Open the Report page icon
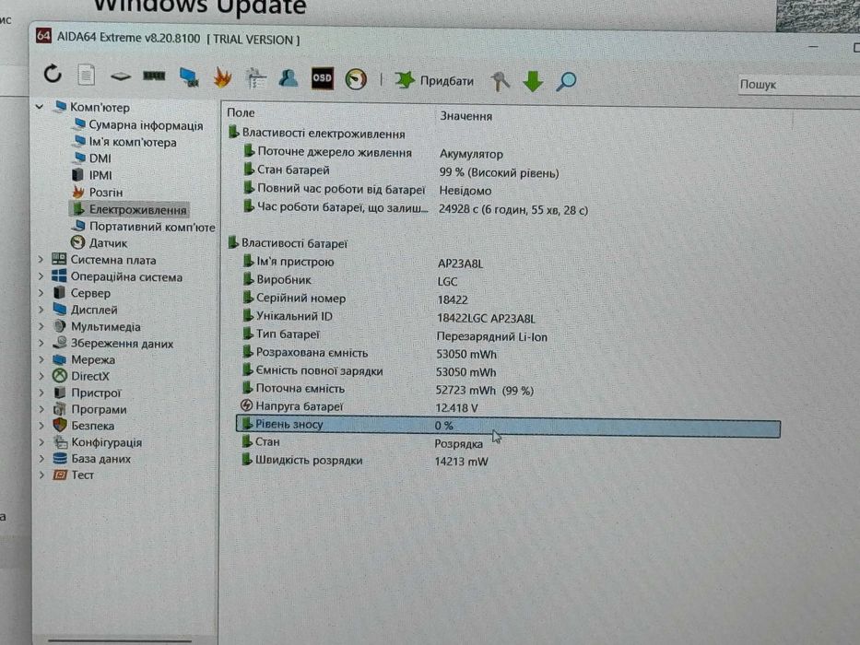Viewport: 860px width, 645px height. (86, 76)
